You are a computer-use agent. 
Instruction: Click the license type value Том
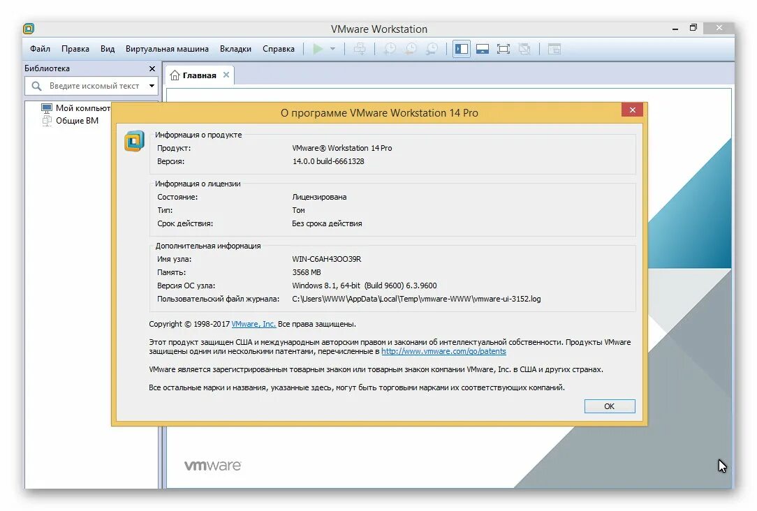(298, 210)
